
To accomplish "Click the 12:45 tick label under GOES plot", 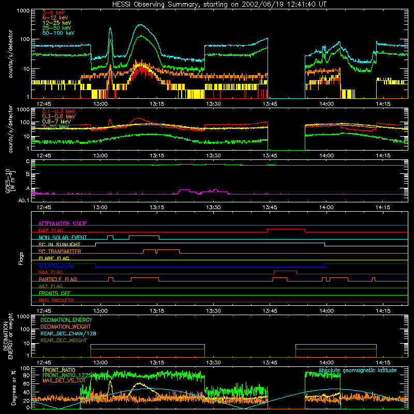I will [x=44, y=208].
